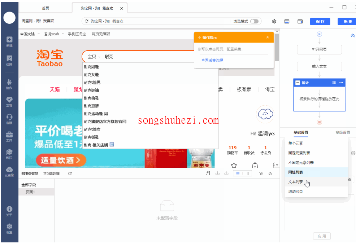Click the import (download) icon in data preview
This screenshot has height=246, width=356.
217,173
